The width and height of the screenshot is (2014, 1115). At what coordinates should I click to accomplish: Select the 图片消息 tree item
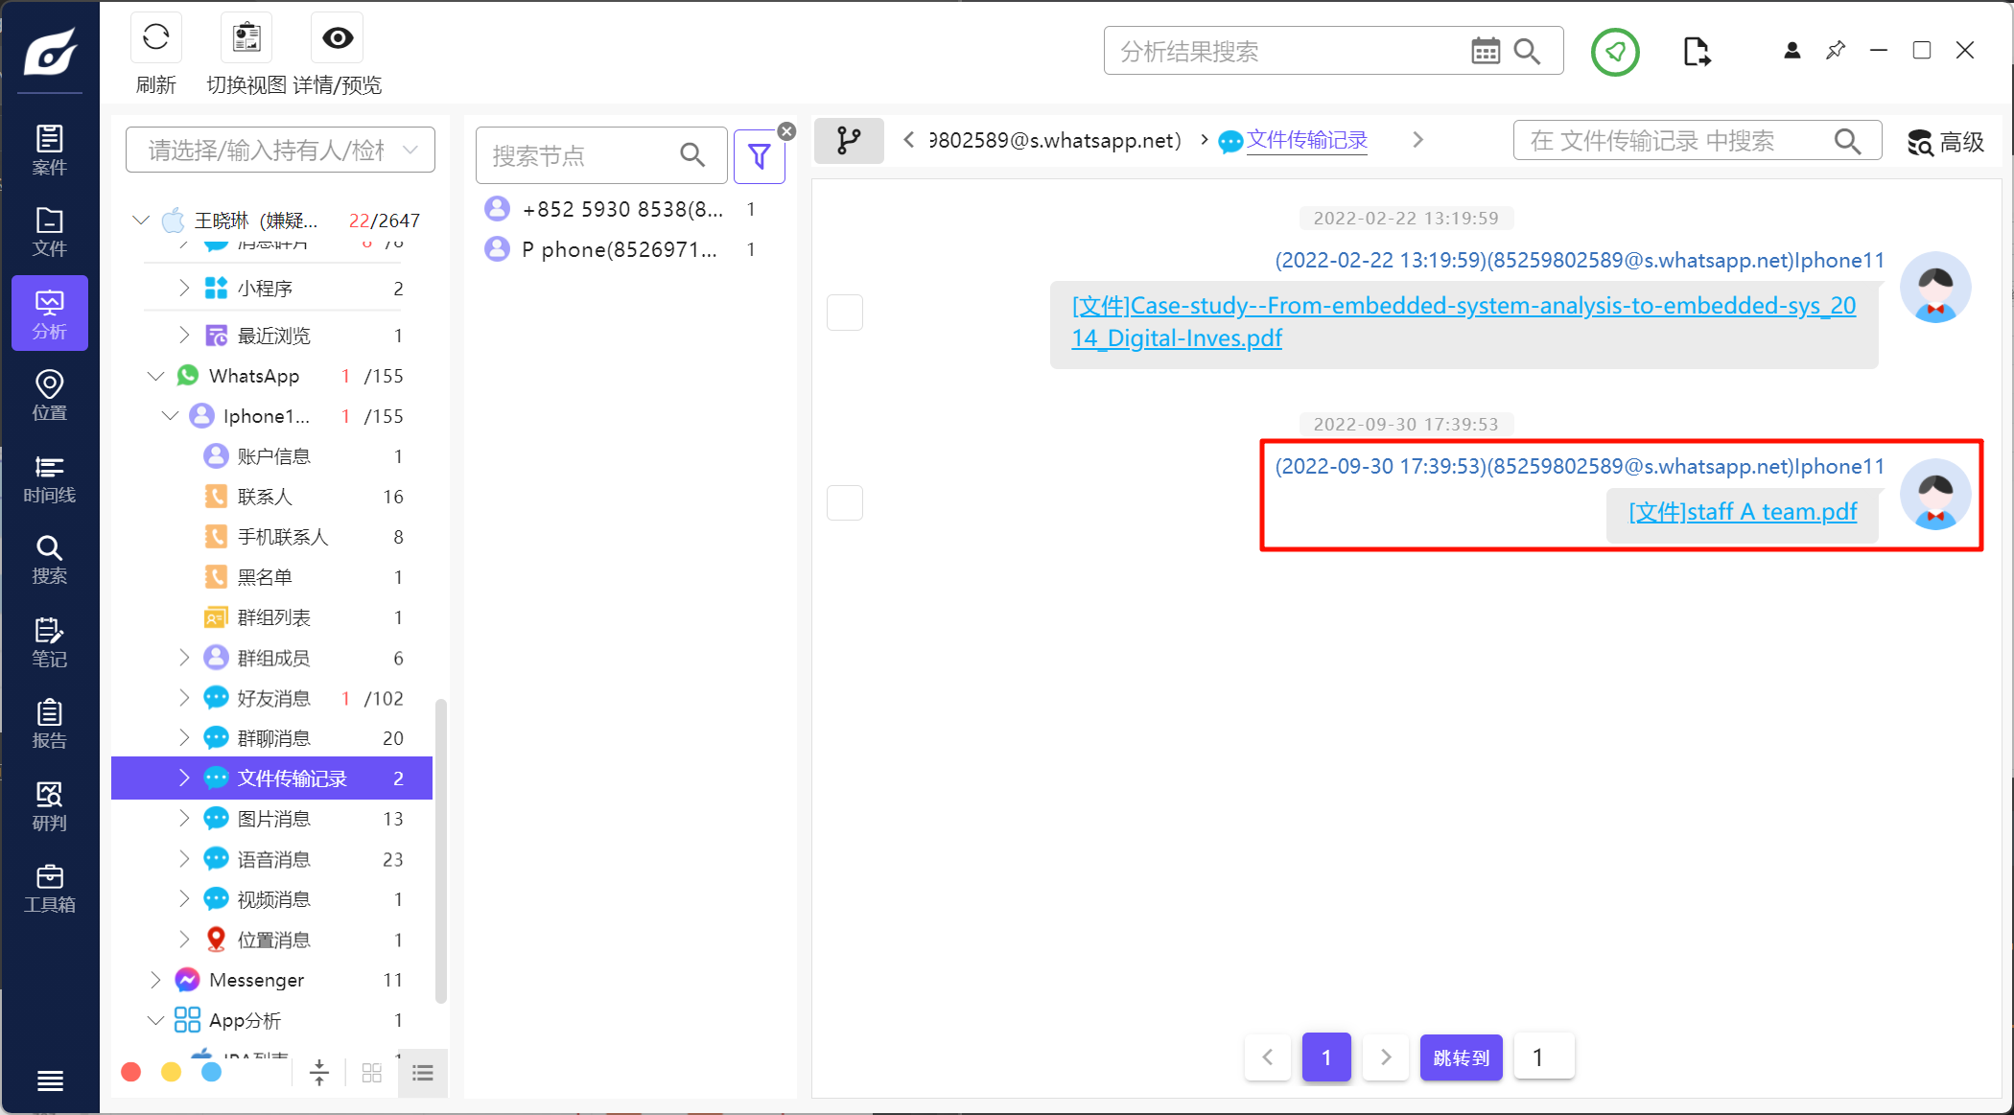274,819
